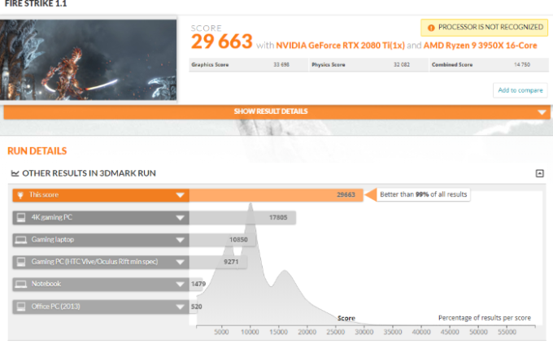Click the 'Processor is not recognized' notice

(x=484, y=28)
